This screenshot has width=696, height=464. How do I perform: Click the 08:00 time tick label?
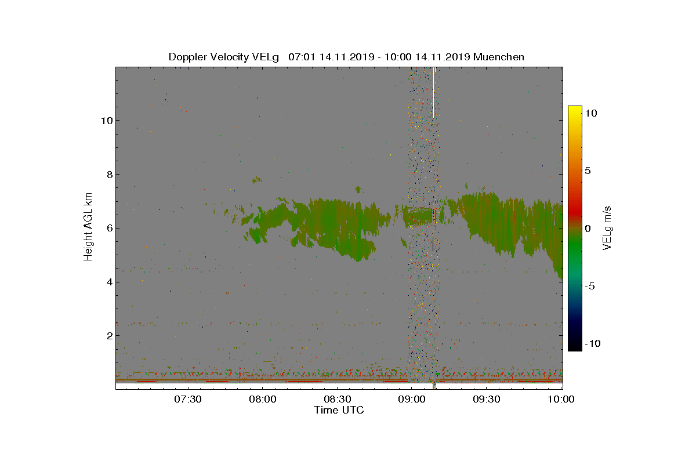262,399
